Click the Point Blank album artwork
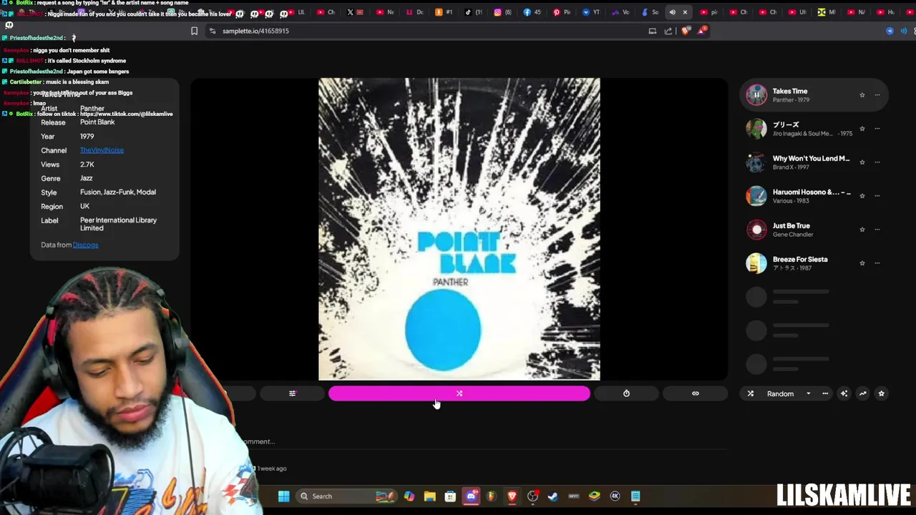Viewport: 916px width, 515px height. 459,229
